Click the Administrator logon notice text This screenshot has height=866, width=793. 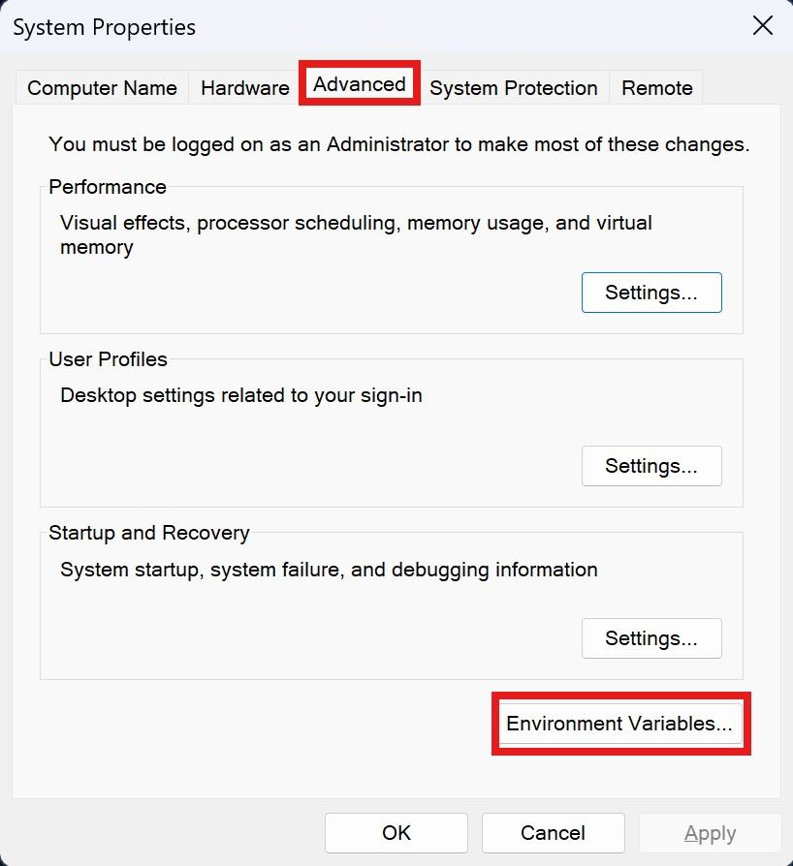pos(398,144)
